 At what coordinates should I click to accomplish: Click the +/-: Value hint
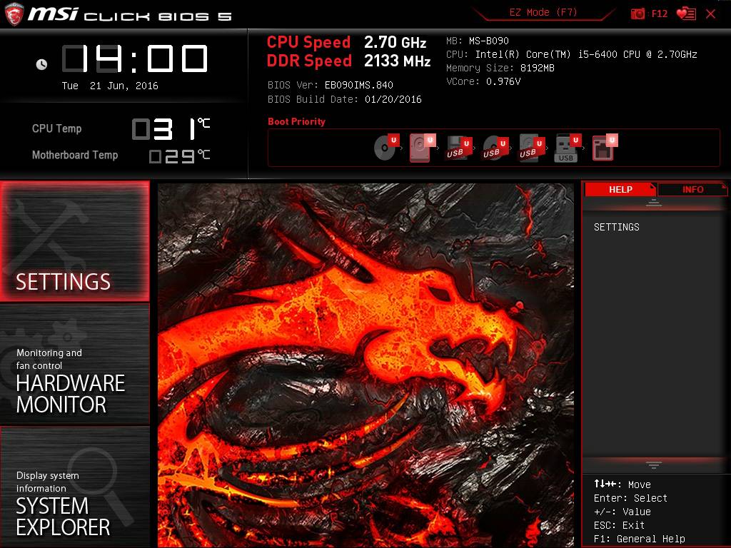pyautogui.click(x=622, y=512)
